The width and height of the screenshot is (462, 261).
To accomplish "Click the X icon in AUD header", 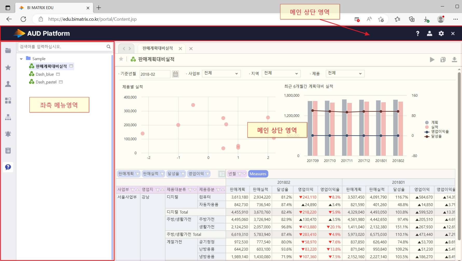I will [453, 33].
